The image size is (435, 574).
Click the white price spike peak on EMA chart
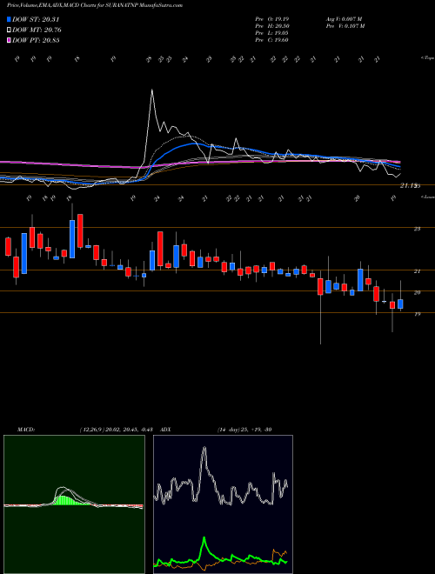tap(152, 90)
